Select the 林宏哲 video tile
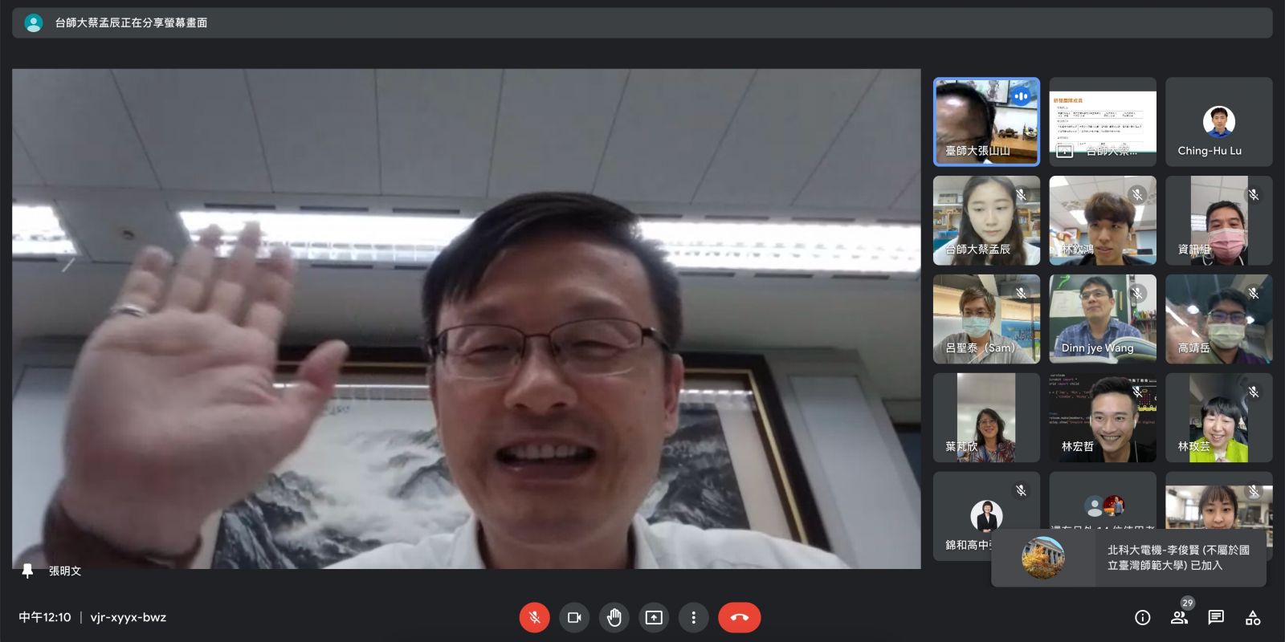Screen dimensions: 1285x642 click(1103, 418)
